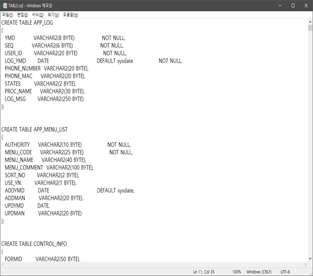313x276 pixels.
Task: Click the STATES column name
Action: click(12, 84)
